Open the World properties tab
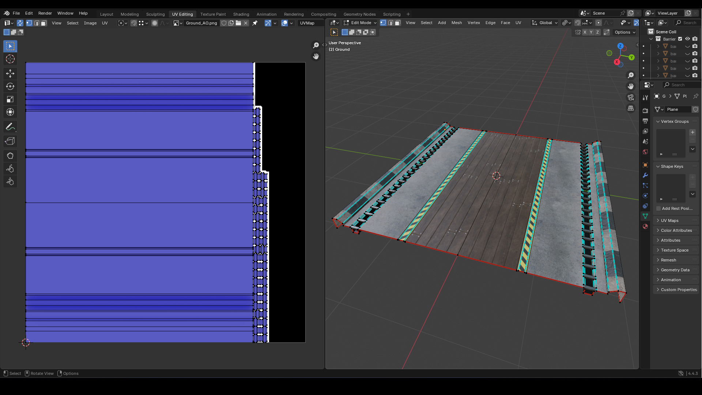This screenshot has height=395, width=702. click(645, 152)
